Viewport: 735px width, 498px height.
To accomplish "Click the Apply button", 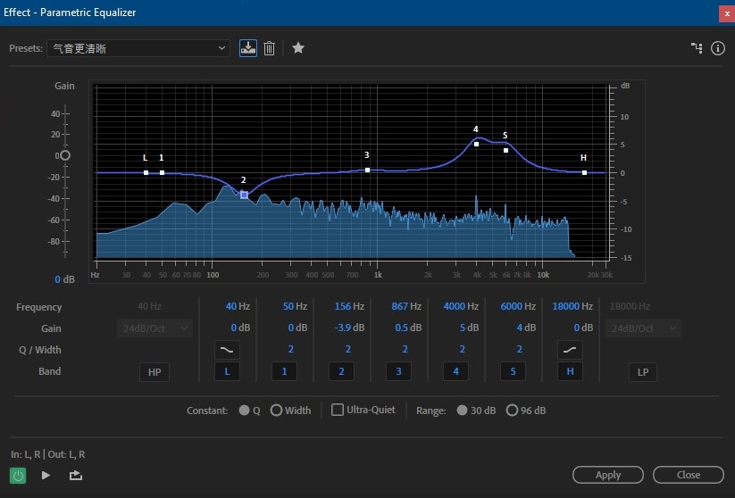I will coord(608,475).
